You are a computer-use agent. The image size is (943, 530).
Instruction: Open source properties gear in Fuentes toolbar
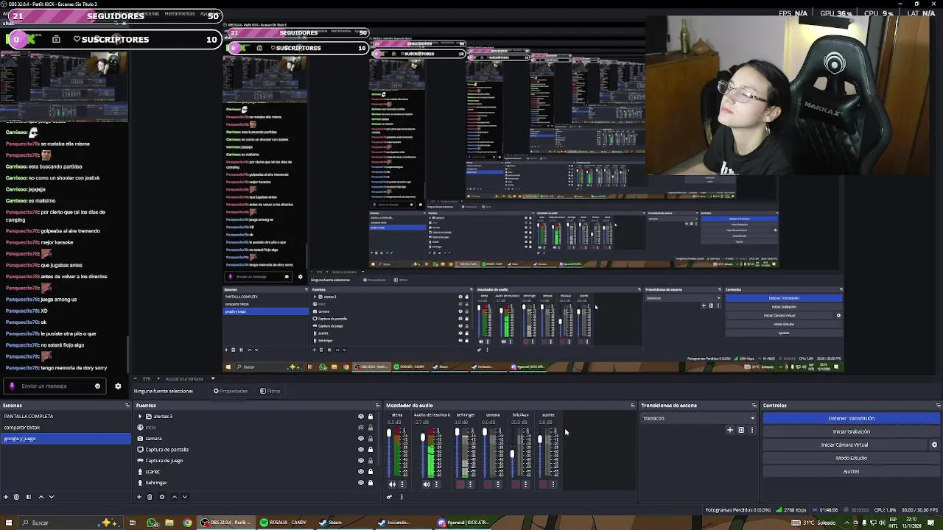[x=162, y=497]
